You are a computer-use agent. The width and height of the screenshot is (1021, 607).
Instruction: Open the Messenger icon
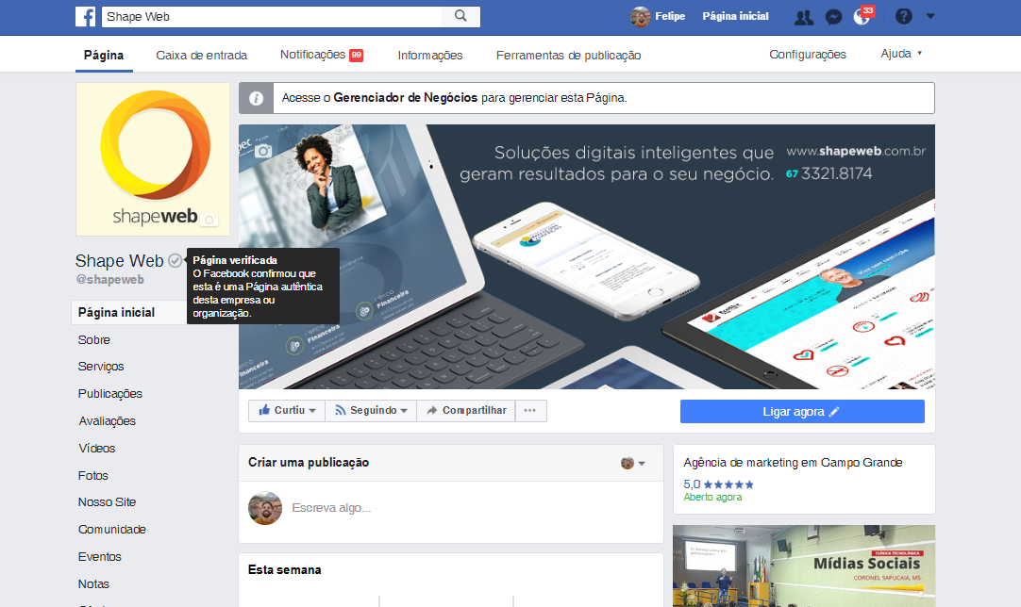click(x=833, y=18)
